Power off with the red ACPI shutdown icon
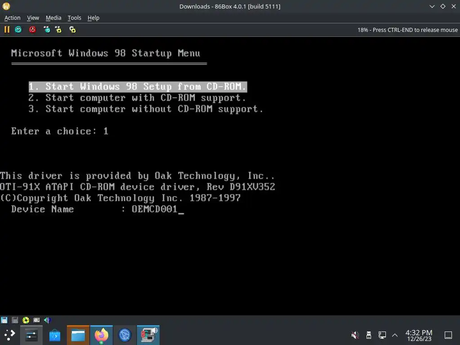The width and height of the screenshot is (460, 345). coord(32,30)
